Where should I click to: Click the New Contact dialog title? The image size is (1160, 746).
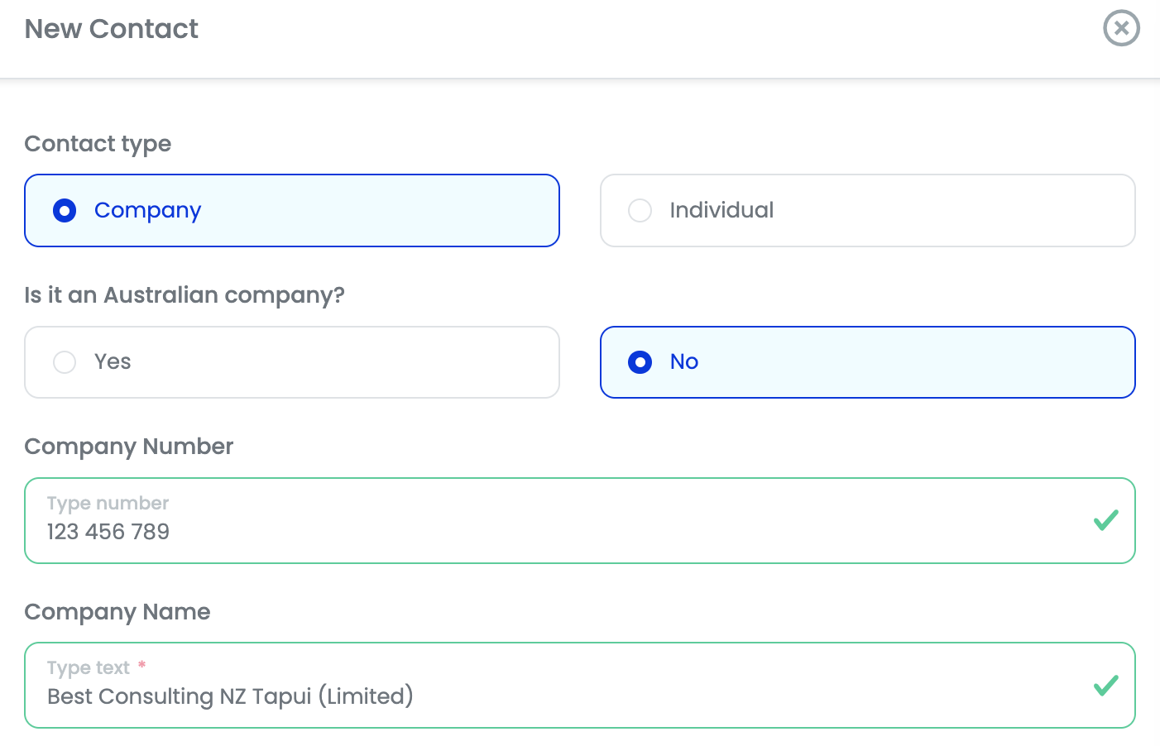(111, 28)
